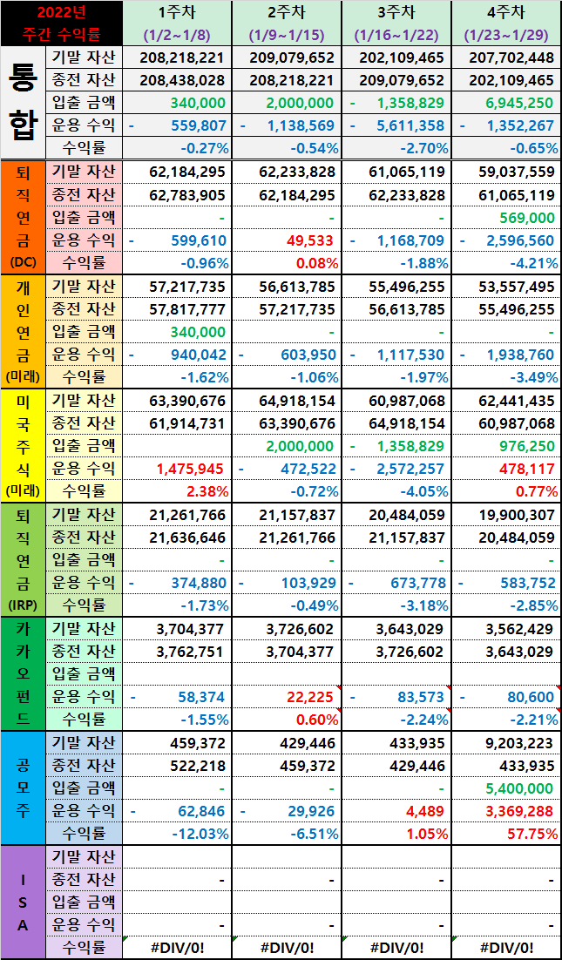Select 공모주 수익률 cell showing -12.03%

click(178, 834)
